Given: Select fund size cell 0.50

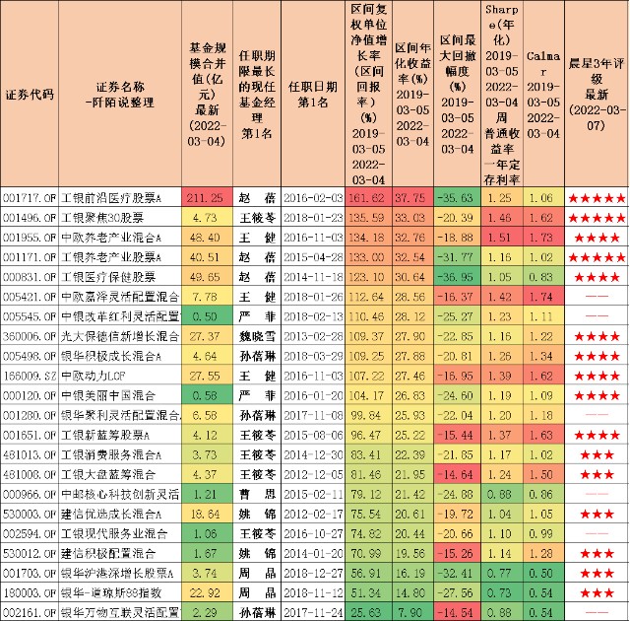Looking at the screenshot, I should [207, 316].
